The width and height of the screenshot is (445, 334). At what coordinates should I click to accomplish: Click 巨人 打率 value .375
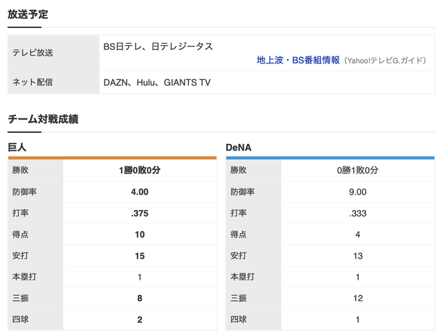click(140, 213)
